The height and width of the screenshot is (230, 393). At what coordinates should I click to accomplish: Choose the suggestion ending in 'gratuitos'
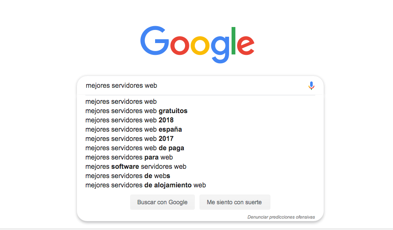click(x=136, y=111)
